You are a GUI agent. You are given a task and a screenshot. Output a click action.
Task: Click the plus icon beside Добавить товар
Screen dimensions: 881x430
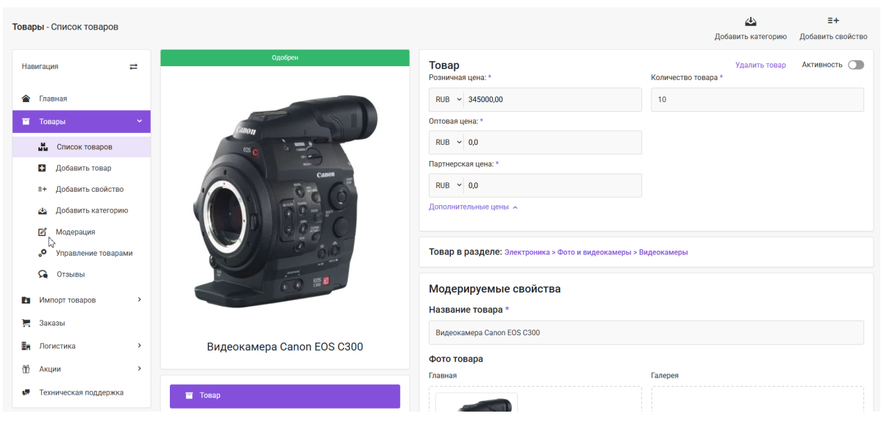pos(42,168)
